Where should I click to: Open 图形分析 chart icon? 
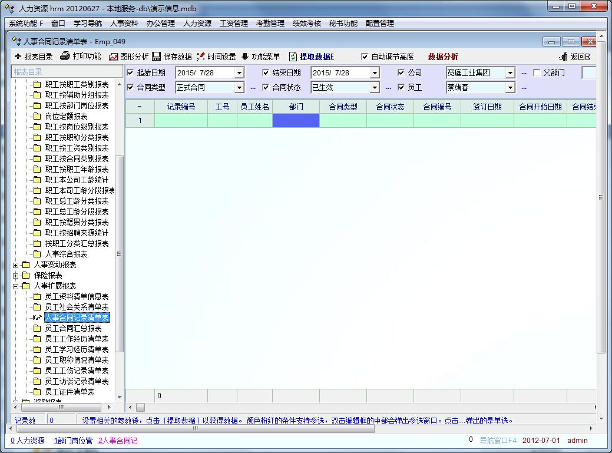click(x=114, y=57)
